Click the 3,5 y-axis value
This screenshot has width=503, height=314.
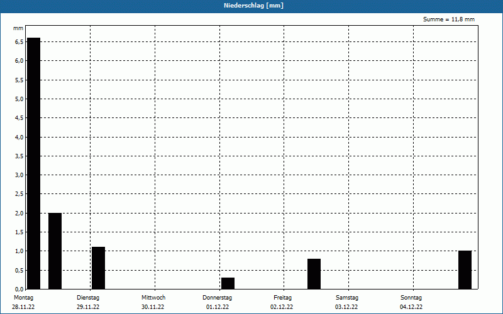click(19, 156)
